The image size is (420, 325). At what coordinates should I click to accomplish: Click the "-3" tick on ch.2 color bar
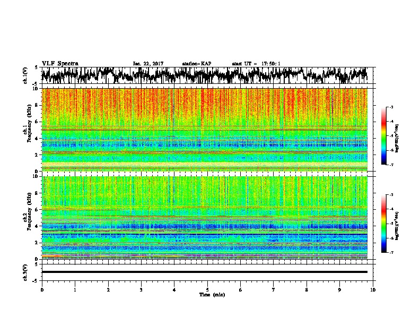pyautogui.click(x=391, y=195)
